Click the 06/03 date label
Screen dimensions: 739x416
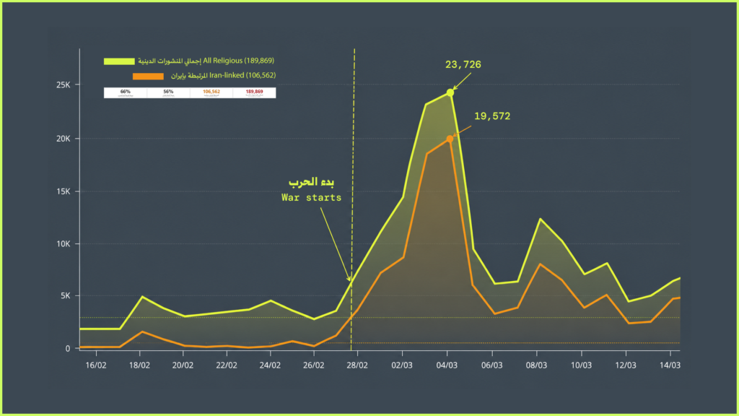coord(492,365)
